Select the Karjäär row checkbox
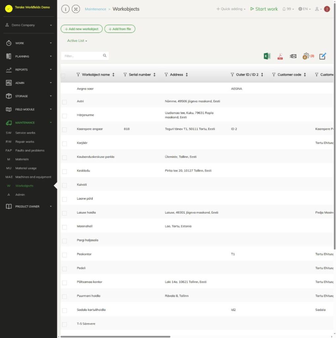The width and height of the screenshot is (336, 338). [x=64, y=144]
